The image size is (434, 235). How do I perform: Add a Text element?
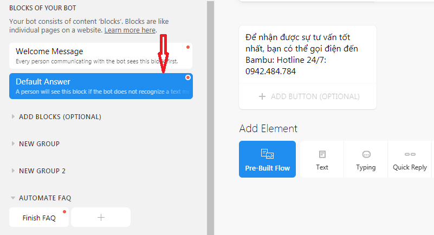322,159
